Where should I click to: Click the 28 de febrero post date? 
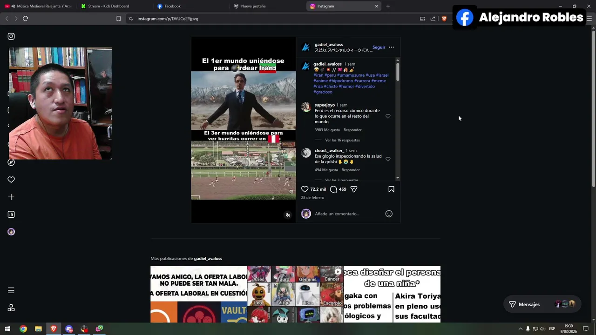[312, 198]
